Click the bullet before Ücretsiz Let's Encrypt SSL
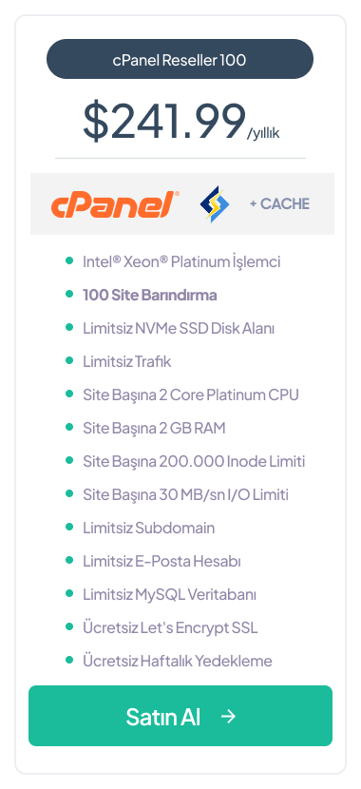Viewport: 361px width, 789px height. 69,626
